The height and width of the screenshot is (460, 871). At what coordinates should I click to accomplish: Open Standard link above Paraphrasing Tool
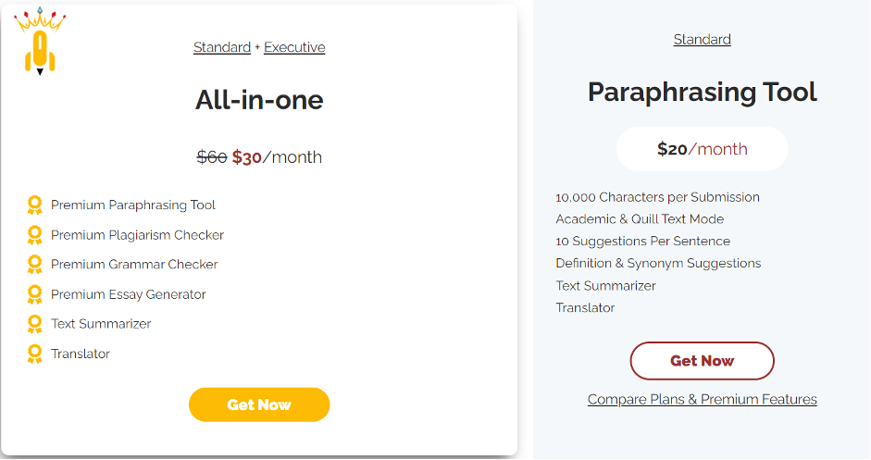pos(702,40)
